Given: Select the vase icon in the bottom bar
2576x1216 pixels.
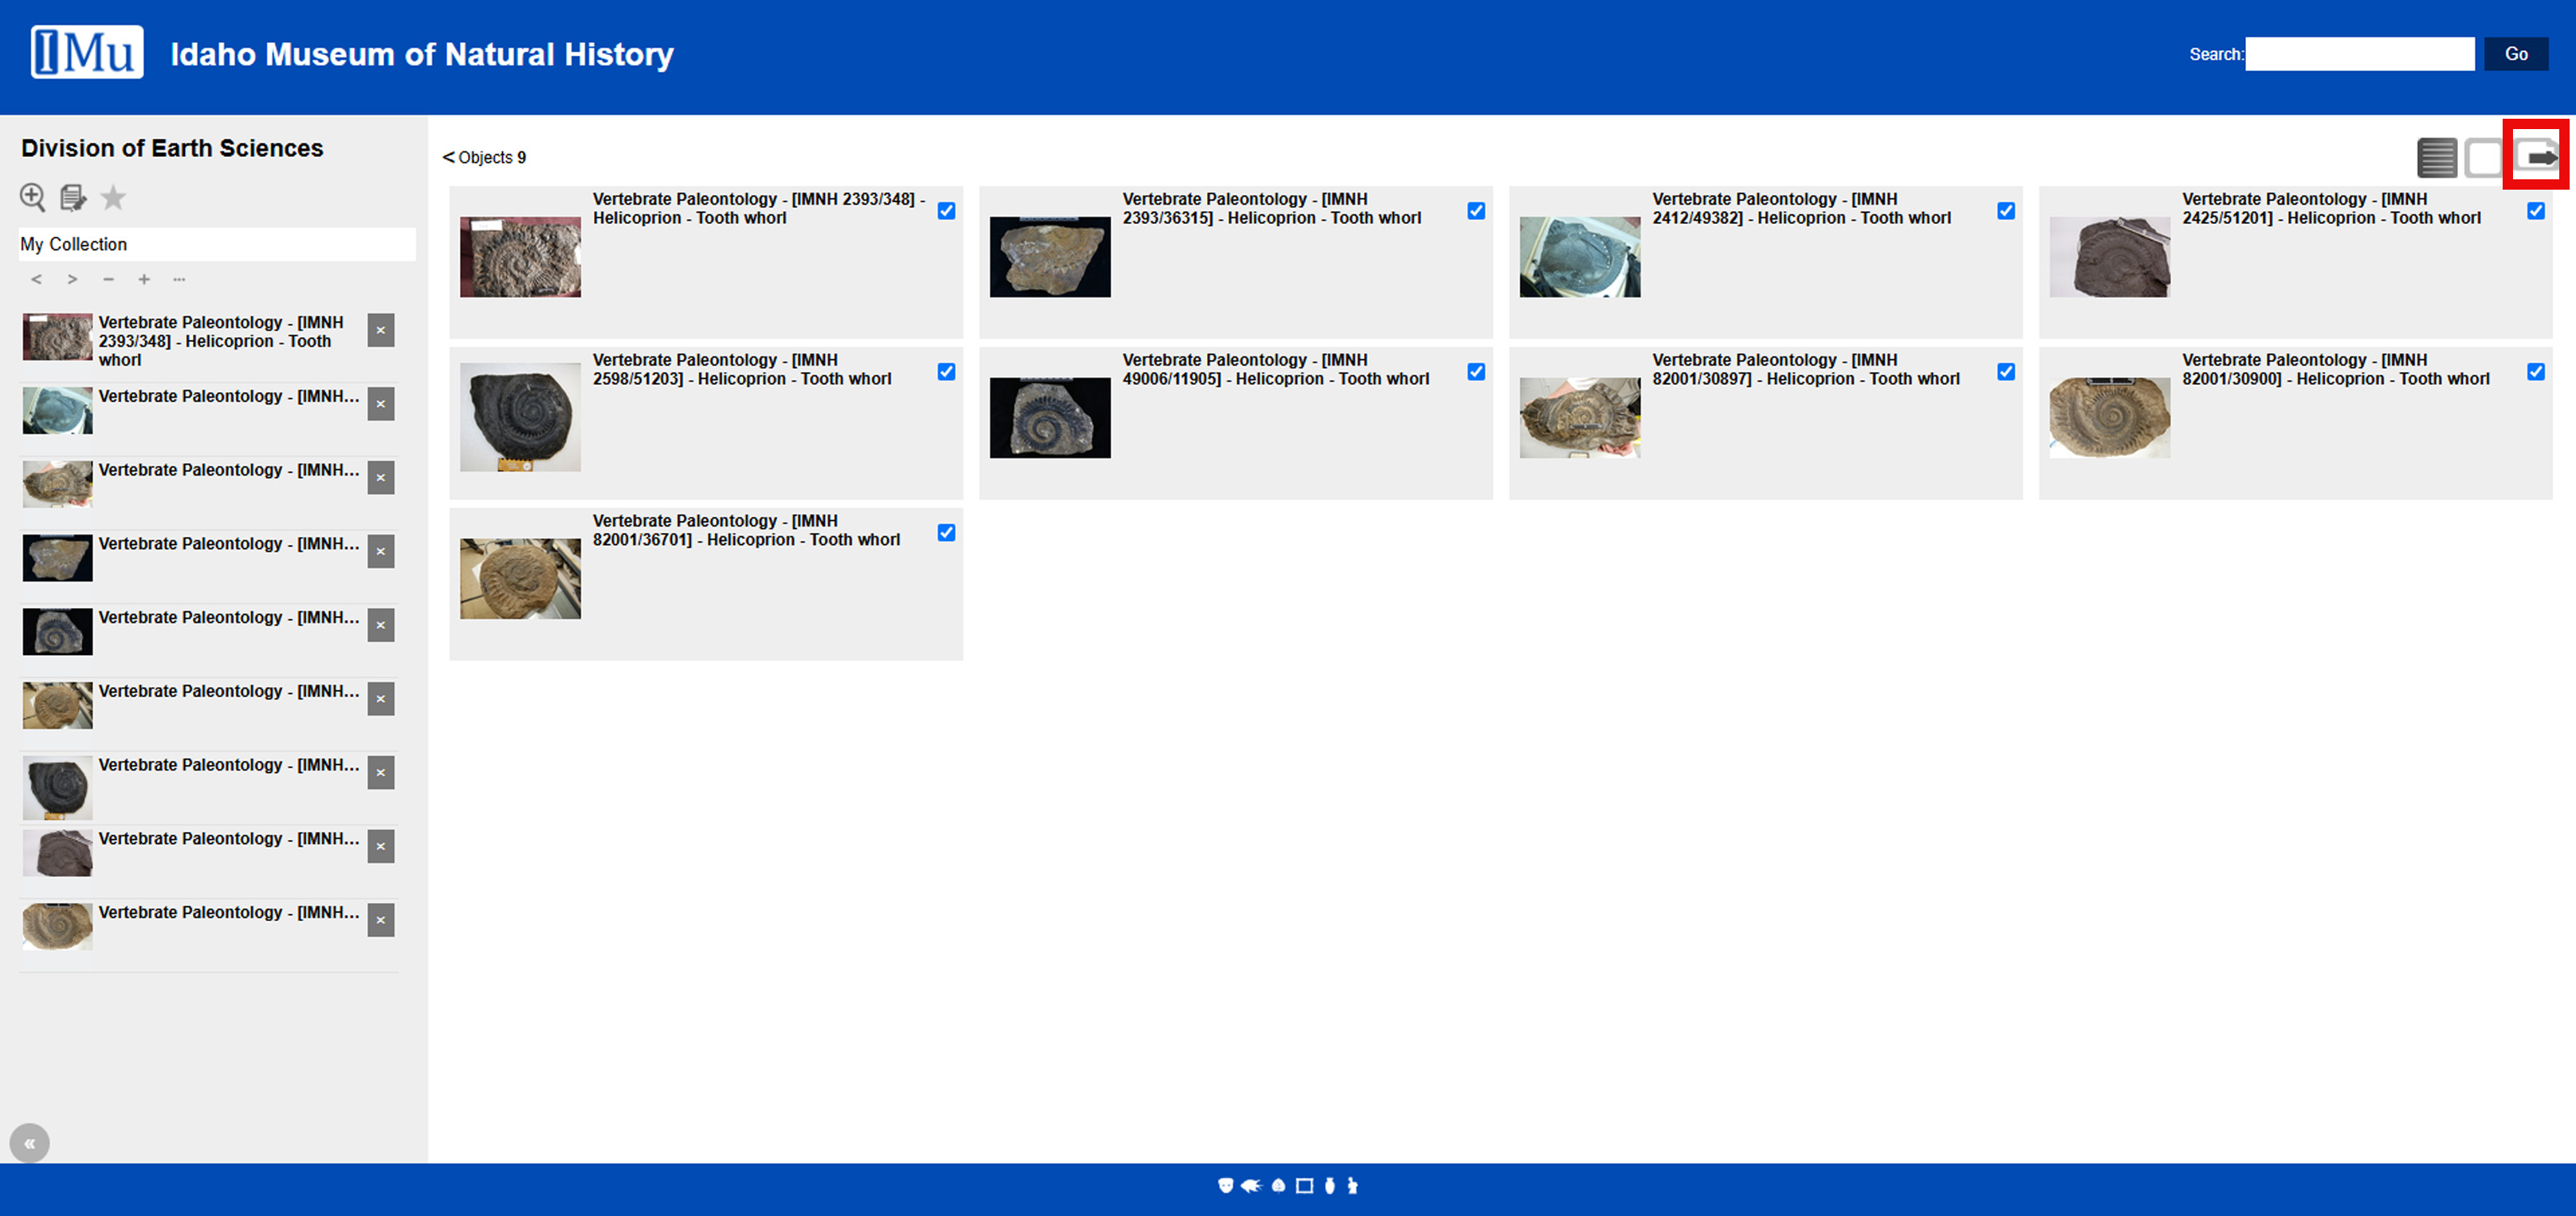Looking at the screenshot, I should pos(1330,1186).
